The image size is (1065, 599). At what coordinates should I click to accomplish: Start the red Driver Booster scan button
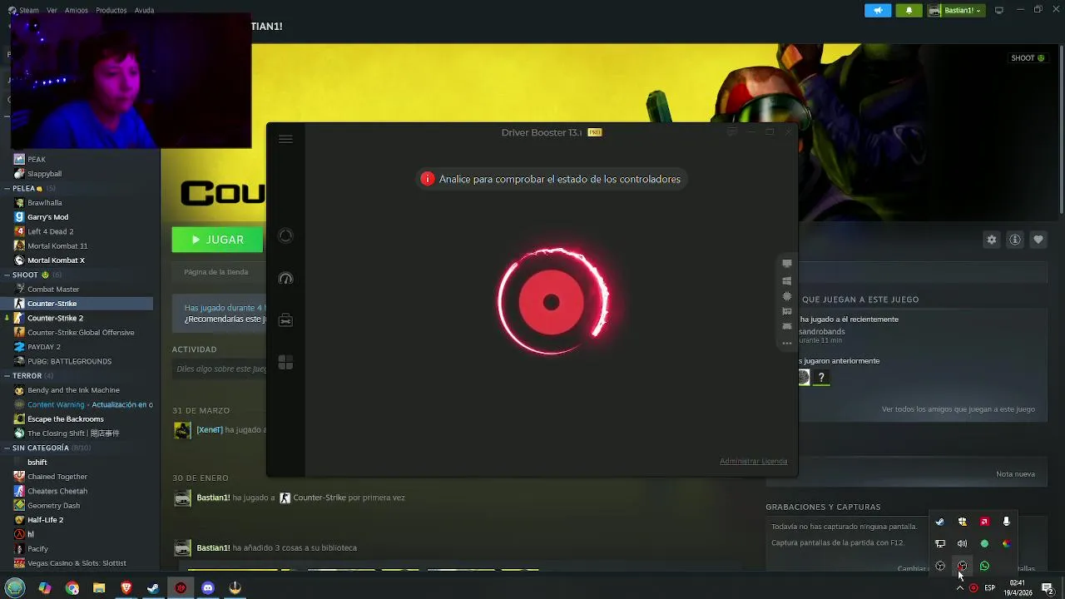(551, 302)
